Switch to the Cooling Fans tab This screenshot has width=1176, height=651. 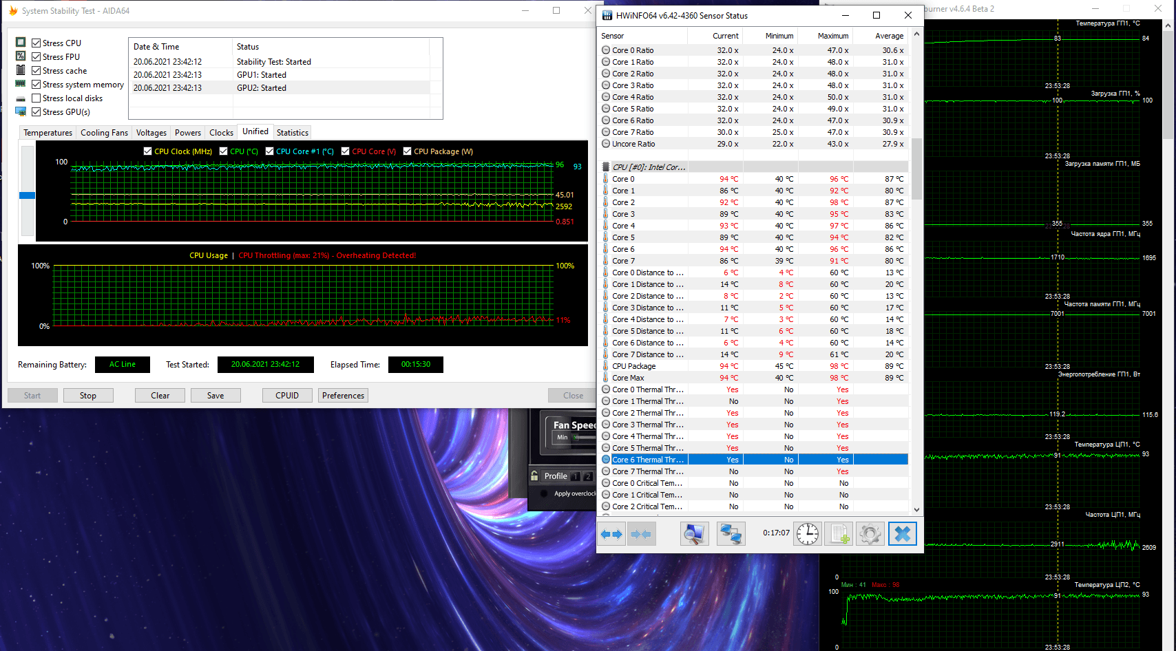[x=104, y=133]
